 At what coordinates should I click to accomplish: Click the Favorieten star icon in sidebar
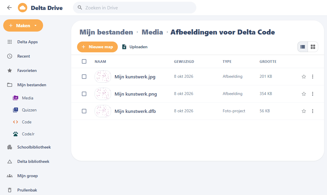coord(10,70)
